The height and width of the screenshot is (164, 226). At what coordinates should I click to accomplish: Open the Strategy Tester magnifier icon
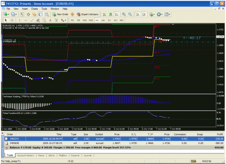[x=47, y=14]
